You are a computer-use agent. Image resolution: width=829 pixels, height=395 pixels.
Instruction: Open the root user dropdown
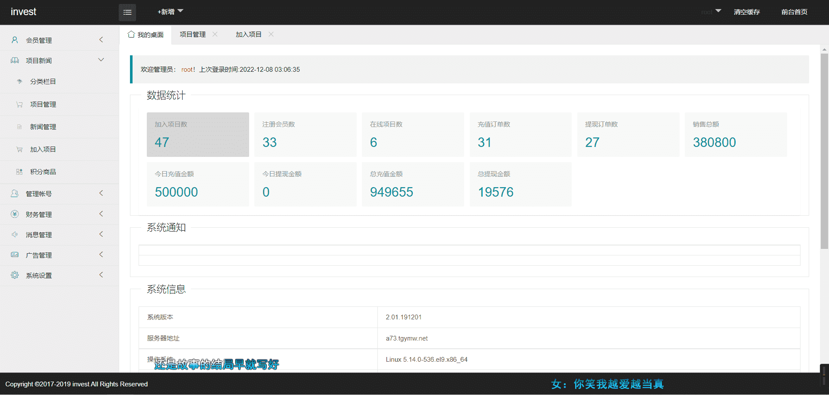pyautogui.click(x=711, y=12)
